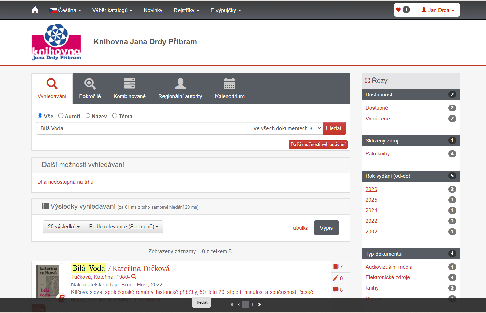This screenshot has width=486, height=313.
Task: Open the Kalendárium tab
Action: pyautogui.click(x=230, y=89)
